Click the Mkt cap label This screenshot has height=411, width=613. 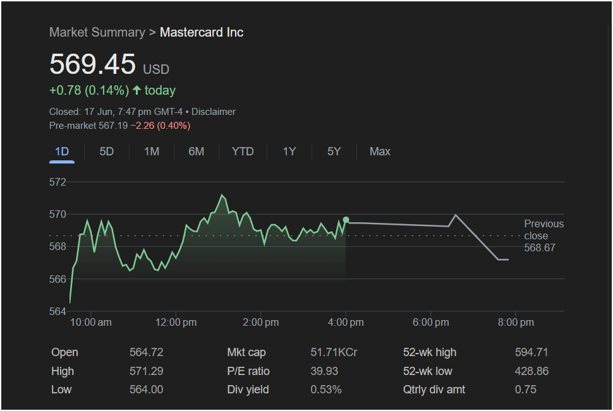click(x=246, y=352)
